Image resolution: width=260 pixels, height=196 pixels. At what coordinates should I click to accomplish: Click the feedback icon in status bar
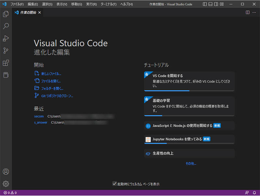pos(247,193)
